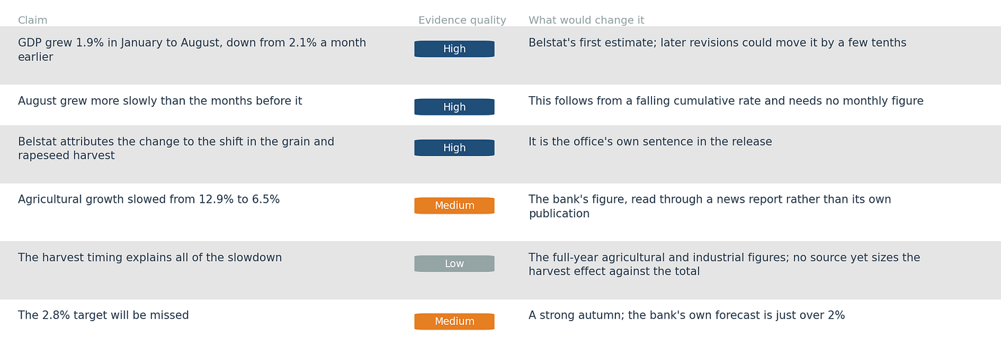This screenshot has height=340, width=1001.
Task: Select the agricultural growth slowed claim
Action: pyautogui.click(x=148, y=200)
